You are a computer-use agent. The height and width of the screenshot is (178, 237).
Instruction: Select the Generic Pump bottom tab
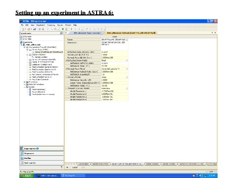[x=100, y=164]
